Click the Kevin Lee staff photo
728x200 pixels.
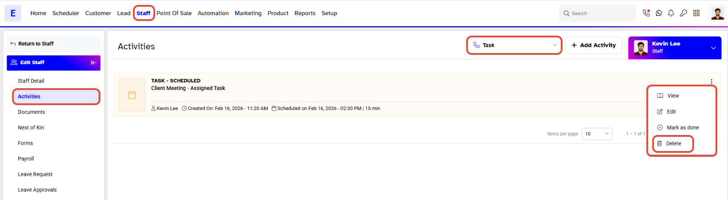tap(641, 48)
